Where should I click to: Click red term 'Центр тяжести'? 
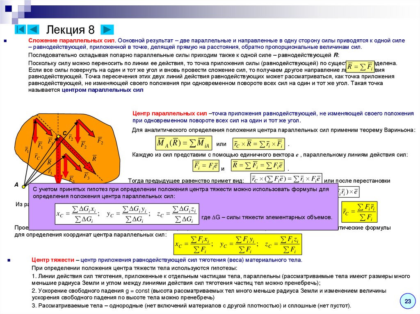[53, 260]
